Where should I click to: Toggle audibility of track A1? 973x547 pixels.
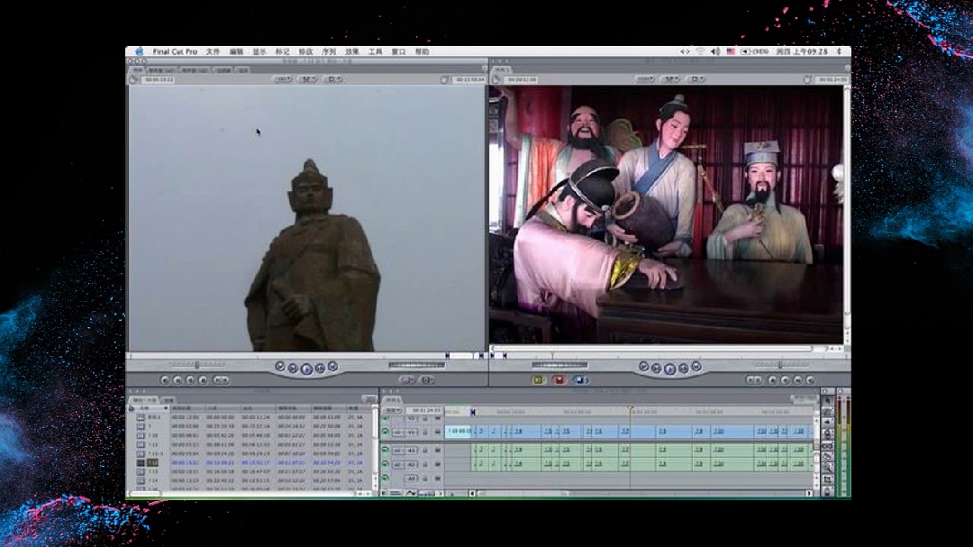(x=386, y=450)
